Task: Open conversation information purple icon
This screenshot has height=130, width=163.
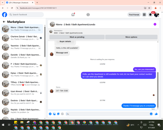Action: [155, 24]
